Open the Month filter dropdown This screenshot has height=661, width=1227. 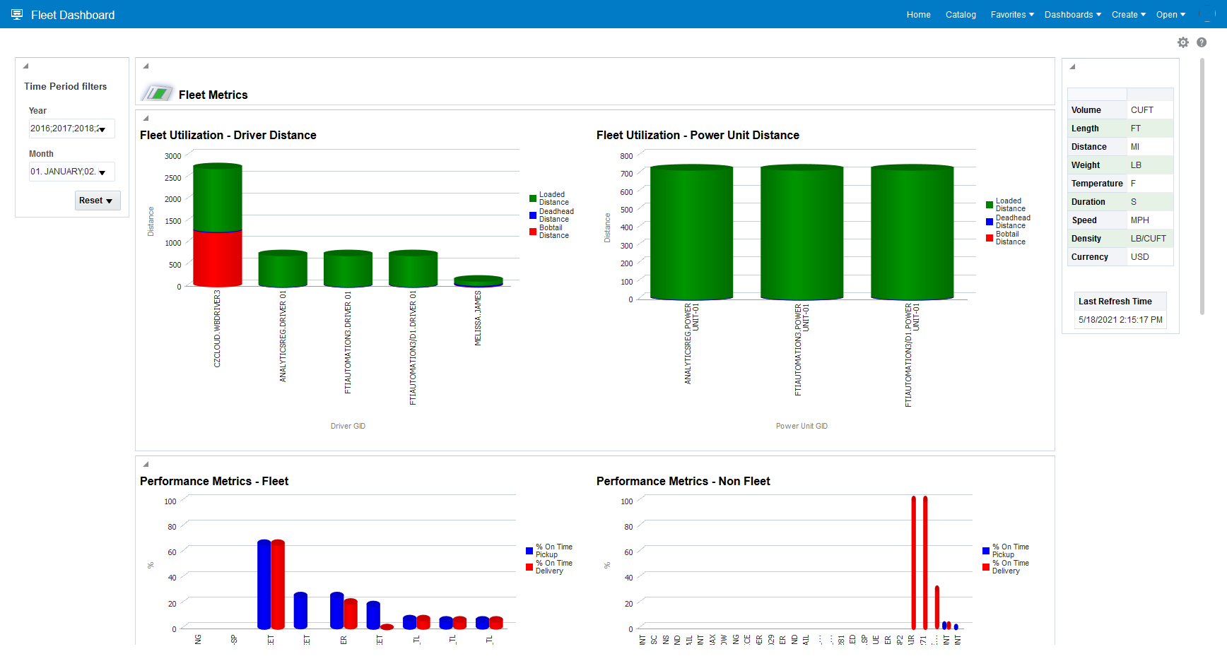(x=71, y=172)
